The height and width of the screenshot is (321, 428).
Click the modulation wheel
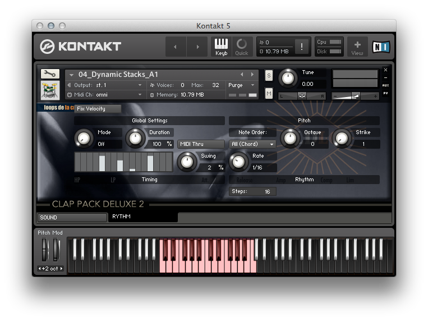tap(57, 250)
